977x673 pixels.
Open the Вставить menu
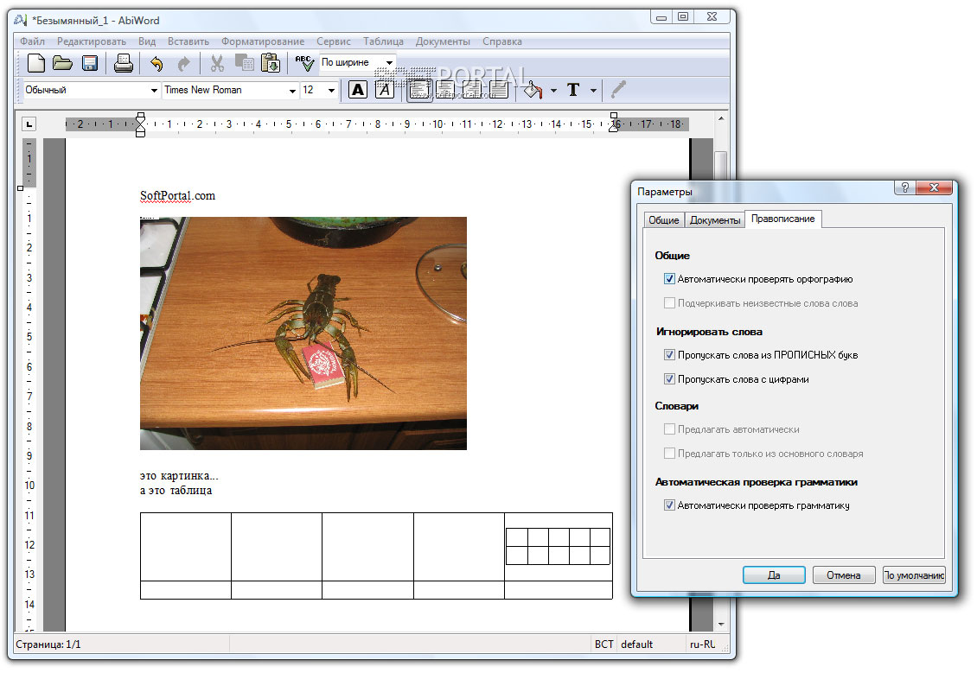[188, 41]
